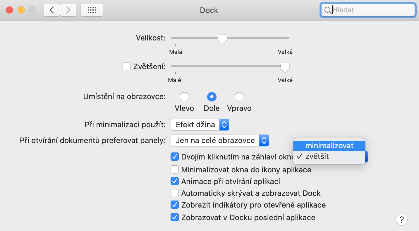
Task: Click the back navigation arrow
Action: tap(52, 10)
